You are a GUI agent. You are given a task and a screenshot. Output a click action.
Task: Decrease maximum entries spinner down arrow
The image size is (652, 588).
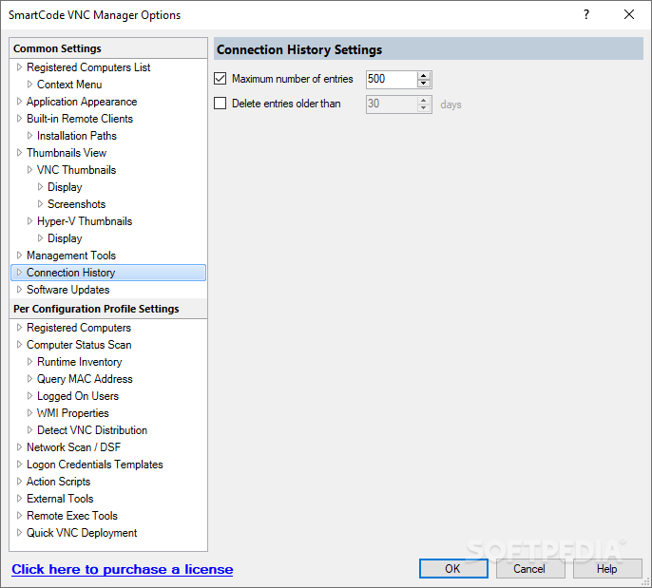423,83
